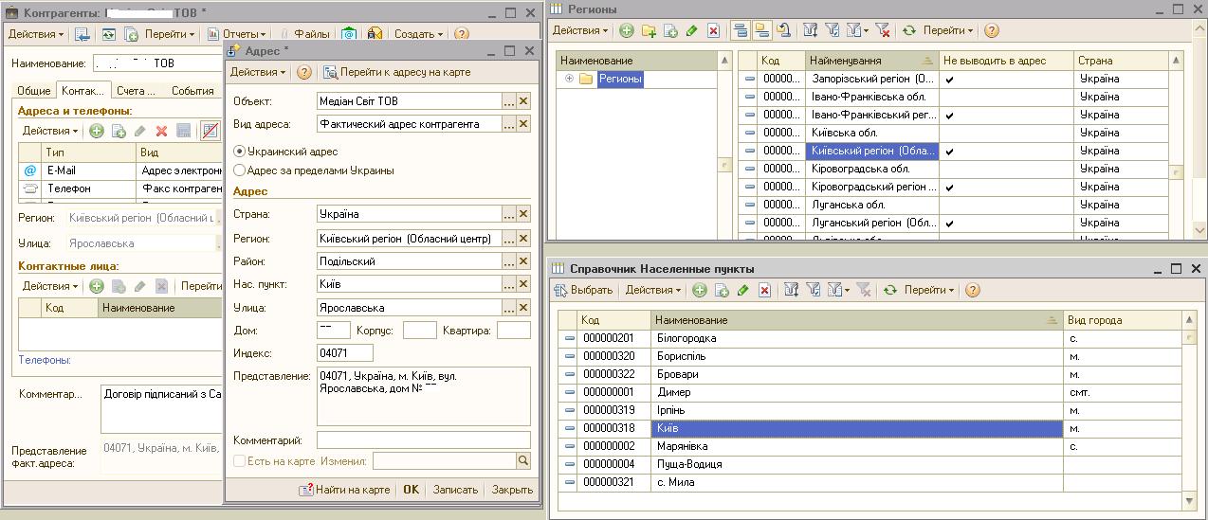Add new folder in Регионы toolbar
The image size is (1208, 520).
pyautogui.click(x=650, y=31)
